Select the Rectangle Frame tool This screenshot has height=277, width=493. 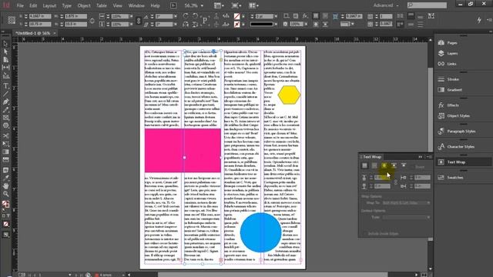(x=5, y=118)
